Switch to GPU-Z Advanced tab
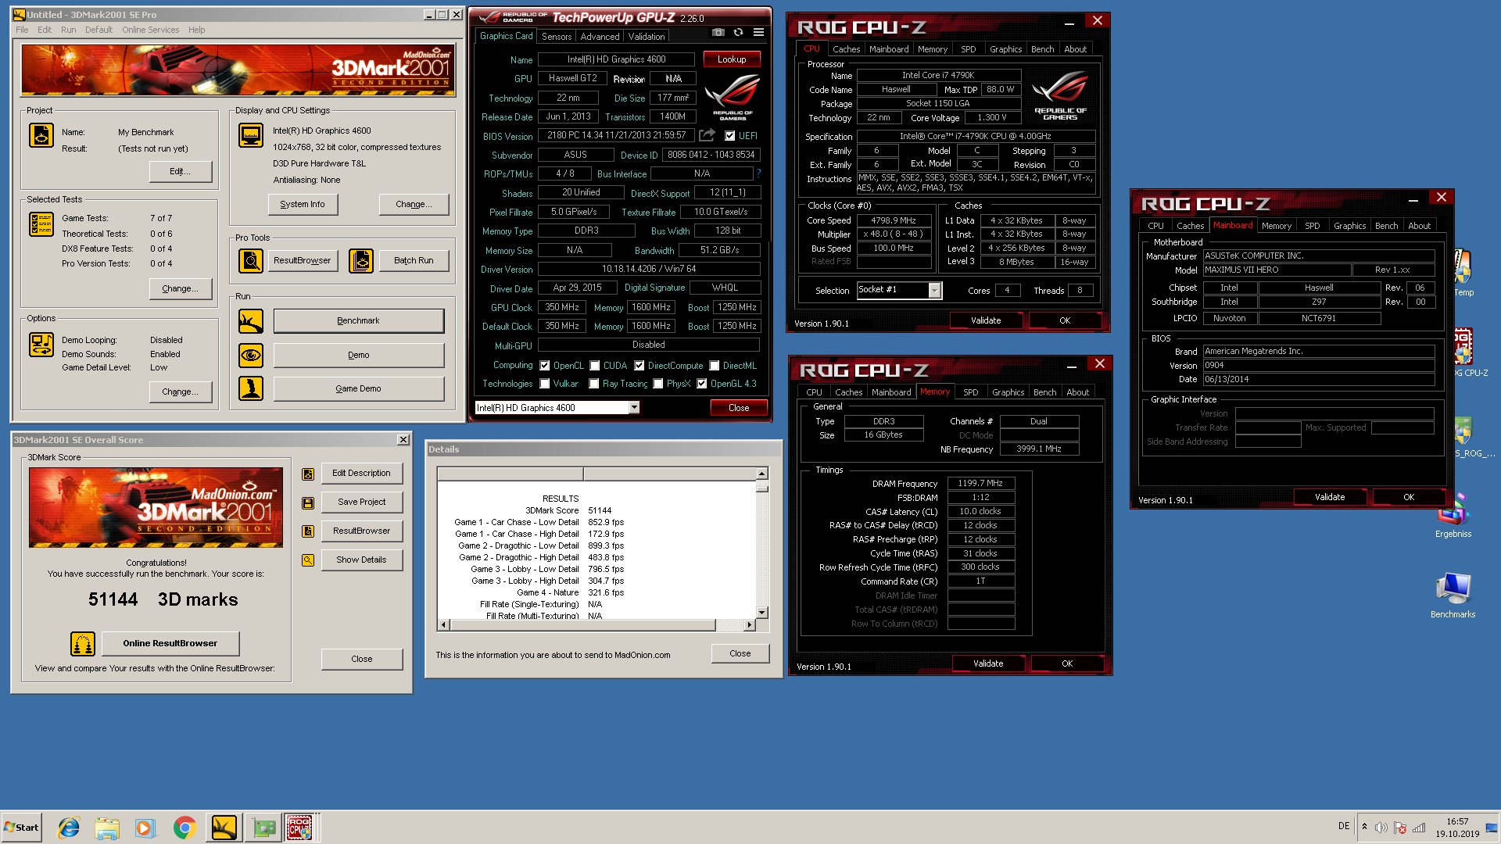Image resolution: width=1501 pixels, height=844 pixels. [600, 36]
